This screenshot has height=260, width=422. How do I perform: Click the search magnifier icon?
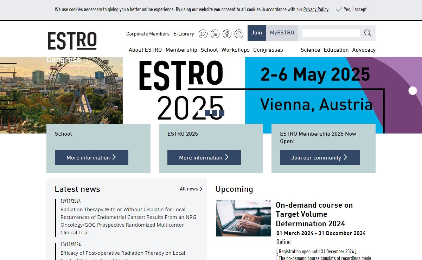(368, 33)
